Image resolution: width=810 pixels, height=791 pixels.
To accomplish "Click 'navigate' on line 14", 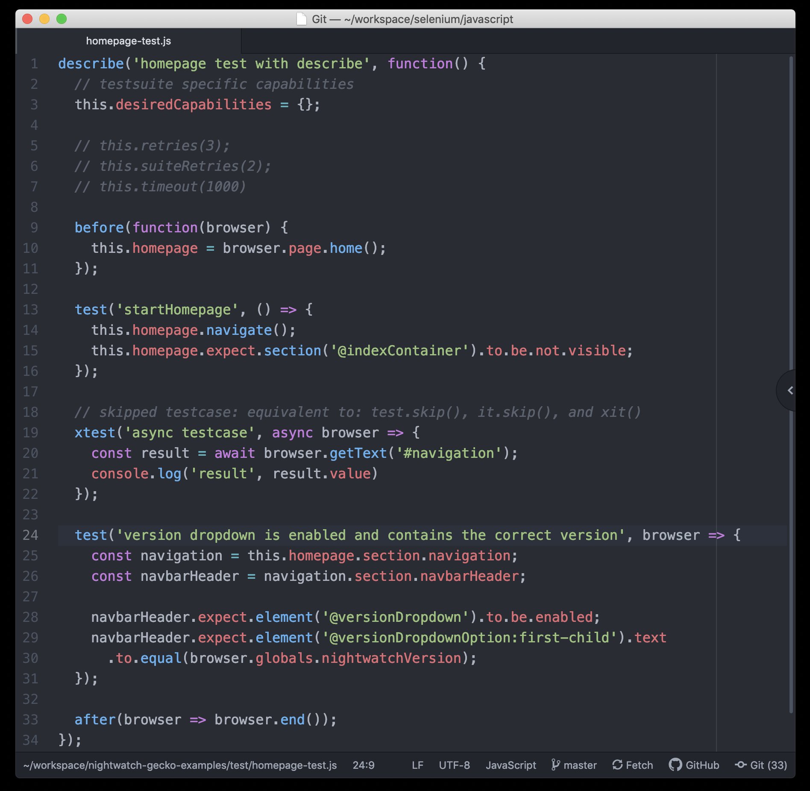I will point(239,330).
